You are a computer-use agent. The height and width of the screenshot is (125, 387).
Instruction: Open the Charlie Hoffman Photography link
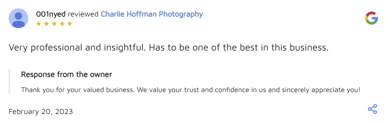coord(152,14)
